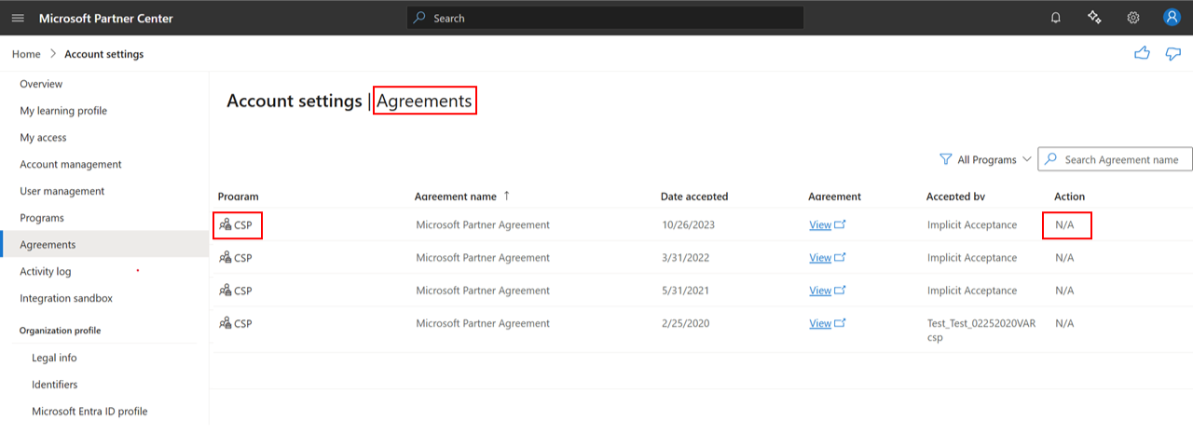Click the CSP program icon in first row
This screenshot has height=447, width=1193.
(x=225, y=225)
